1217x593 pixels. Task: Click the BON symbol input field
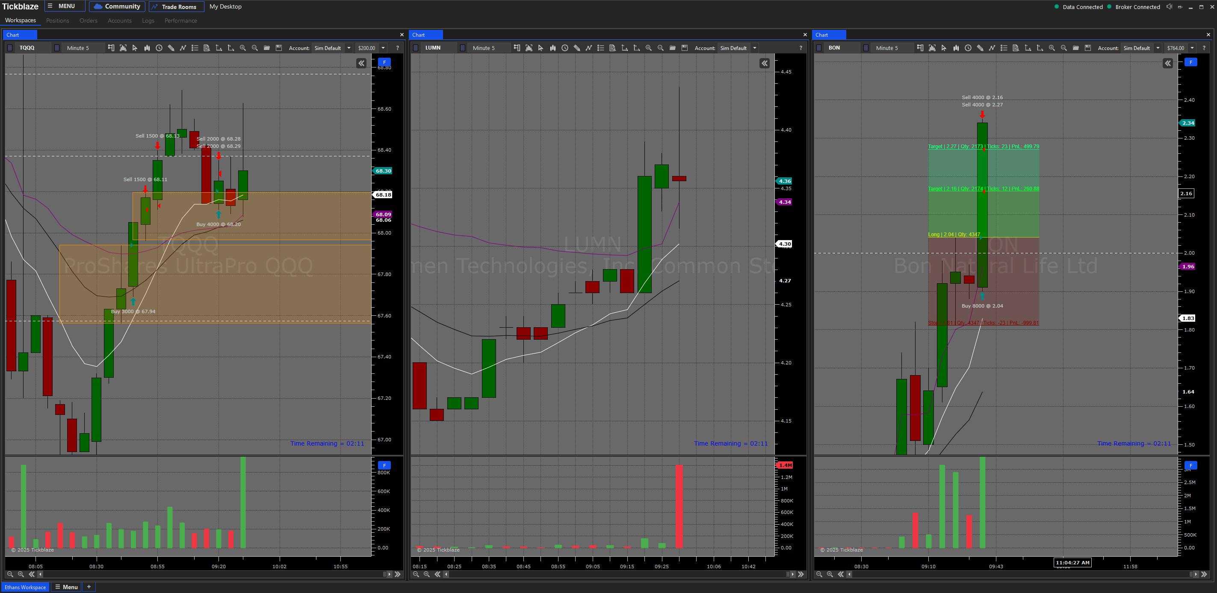[843, 48]
